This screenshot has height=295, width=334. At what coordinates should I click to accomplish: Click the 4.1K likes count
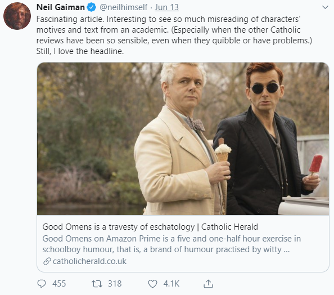pos(171,284)
